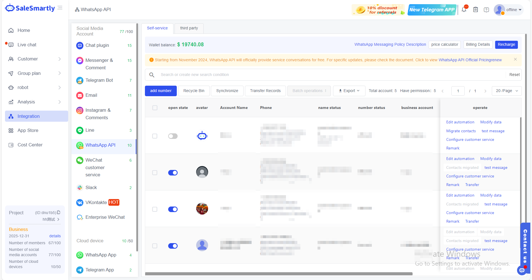This screenshot has height=280, width=532.
Task: Click the blue add number button
Action: pos(161,91)
